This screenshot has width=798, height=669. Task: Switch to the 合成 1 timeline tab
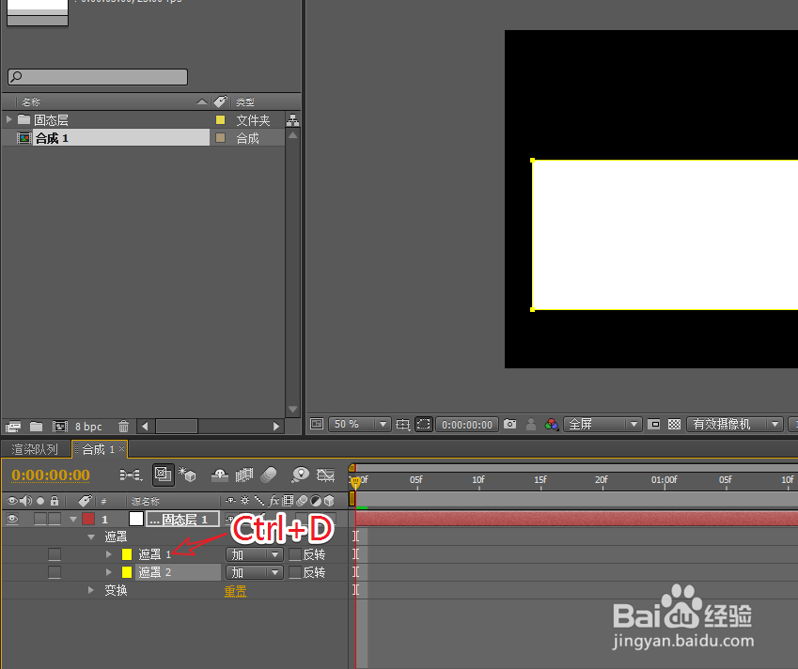click(99, 449)
